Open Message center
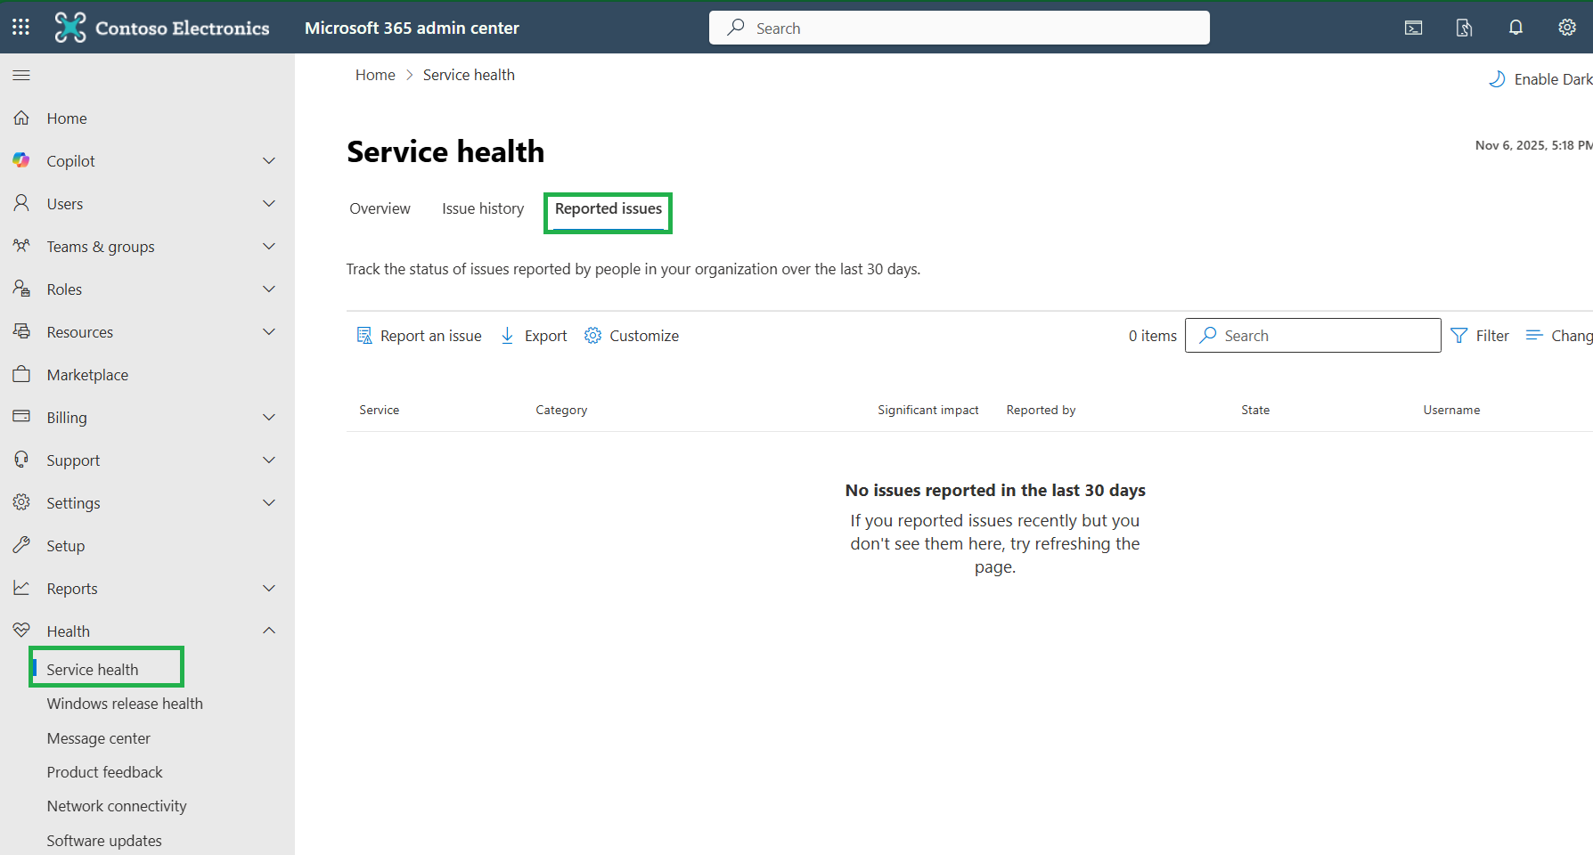This screenshot has height=855, width=1593. pyautogui.click(x=99, y=738)
